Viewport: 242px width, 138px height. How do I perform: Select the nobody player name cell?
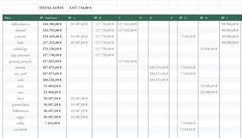(20, 36)
